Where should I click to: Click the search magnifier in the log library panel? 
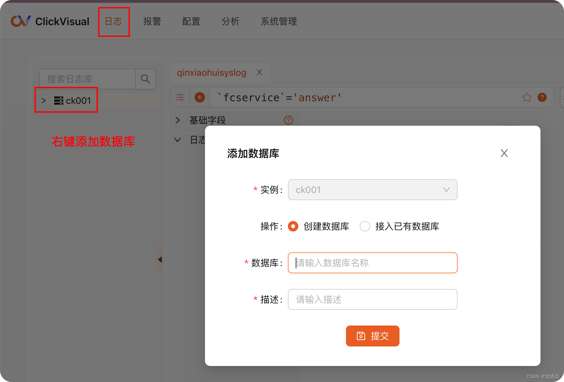point(145,79)
